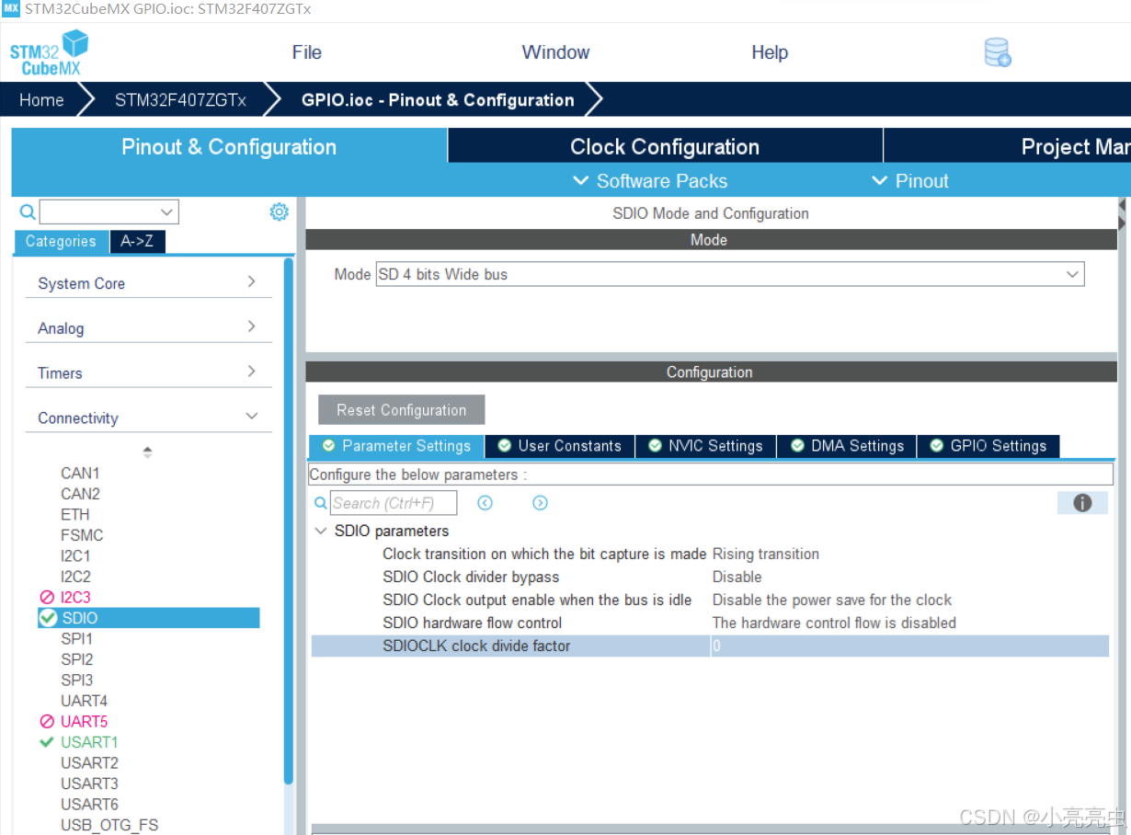The image size is (1131, 835).
Task: Select I2C2 peripheral
Action: (x=75, y=577)
